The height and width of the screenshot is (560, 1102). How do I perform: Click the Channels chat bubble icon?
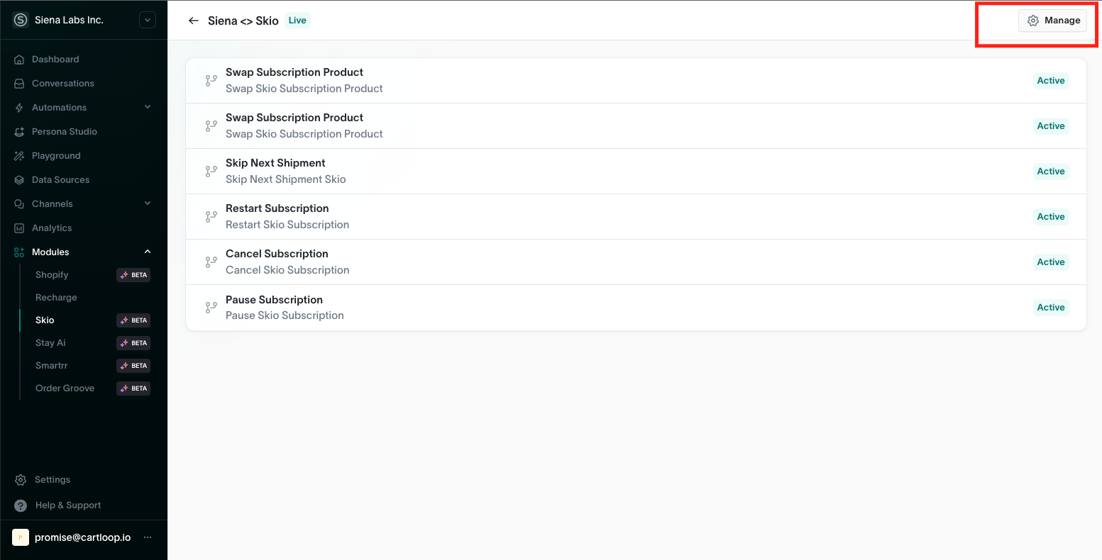[20, 204]
